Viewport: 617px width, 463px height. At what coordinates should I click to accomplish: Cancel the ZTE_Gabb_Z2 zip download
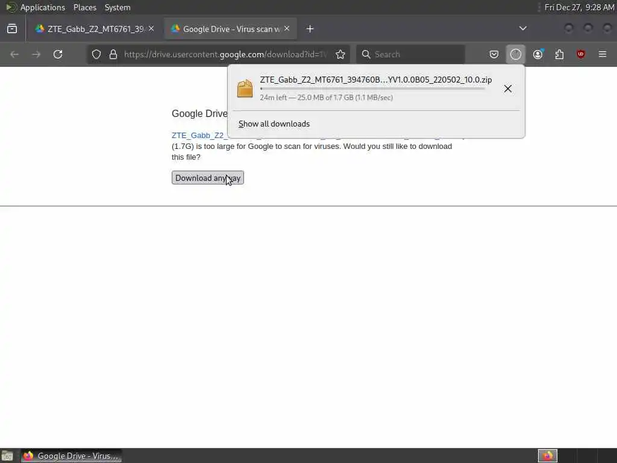(x=508, y=89)
